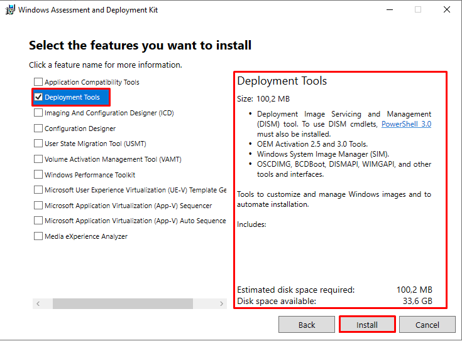Check Application Compatibility Tools checkbox
The width and height of the screenshot is (462, 341).
[x=38, y=81]
